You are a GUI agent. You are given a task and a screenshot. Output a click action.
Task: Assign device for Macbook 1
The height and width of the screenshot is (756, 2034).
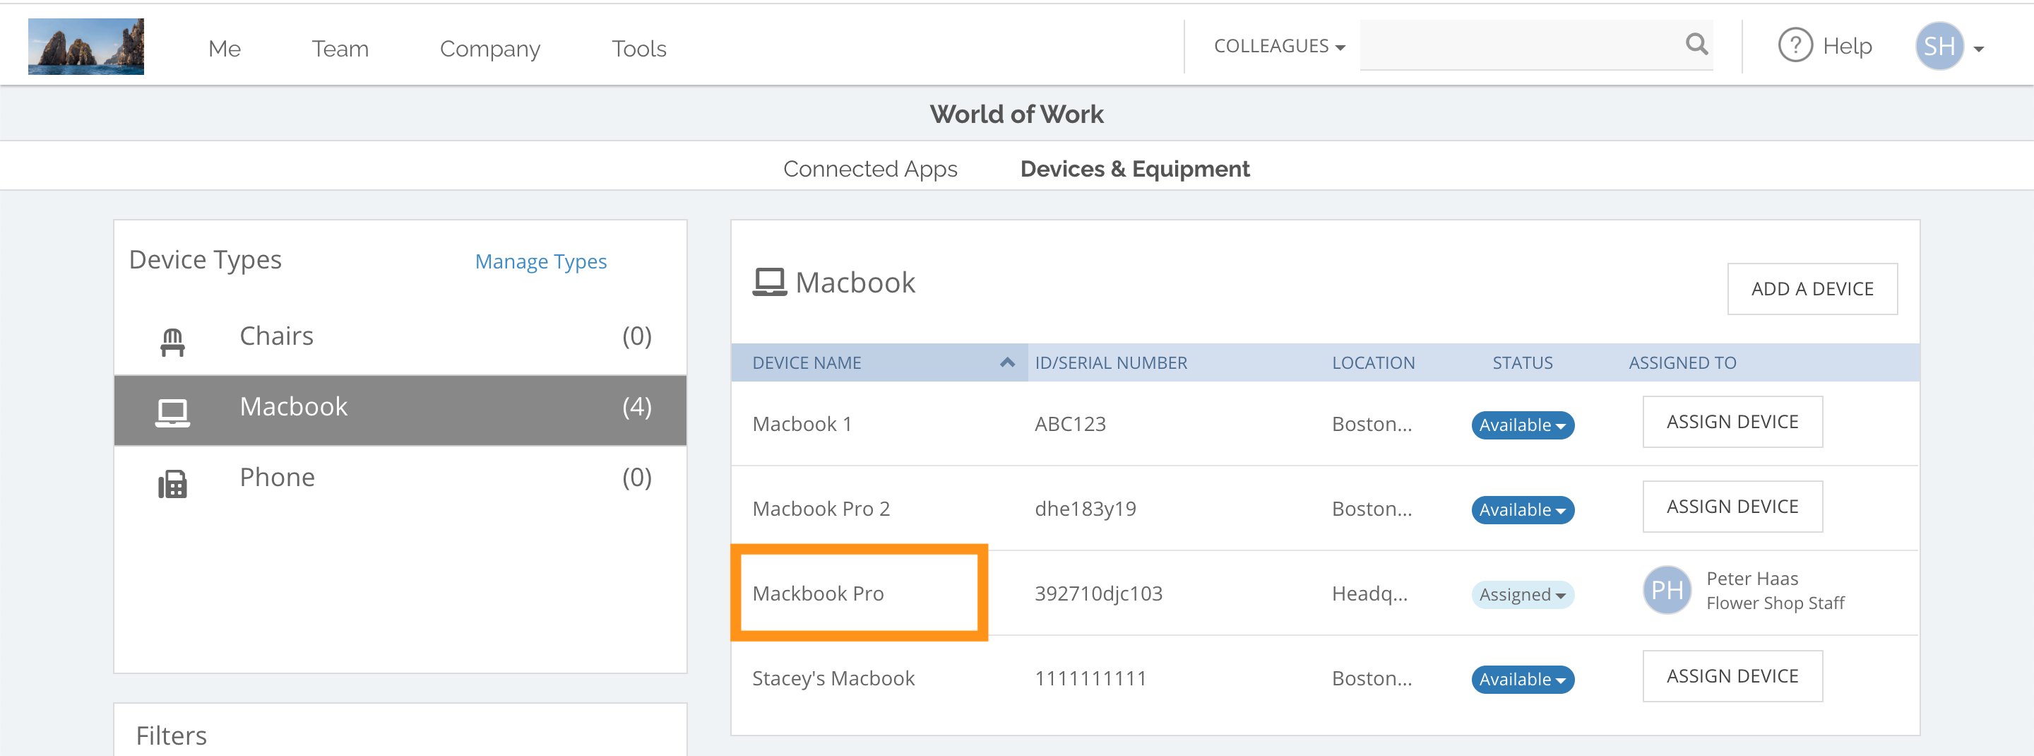click(x=1732, y=422)
